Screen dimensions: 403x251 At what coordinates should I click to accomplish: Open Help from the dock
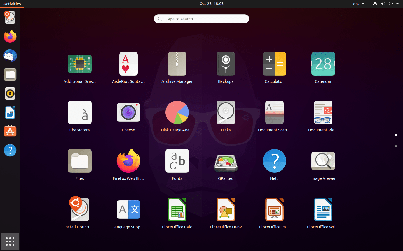point(10,150)
